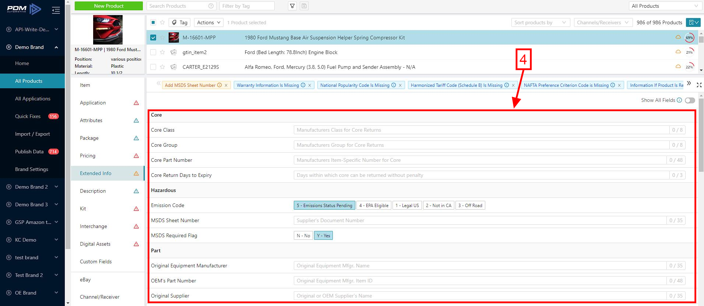The height and width of the screenshot is (306, 704).
Task: Click the 21% completion circle
Action: coord(689,52)
